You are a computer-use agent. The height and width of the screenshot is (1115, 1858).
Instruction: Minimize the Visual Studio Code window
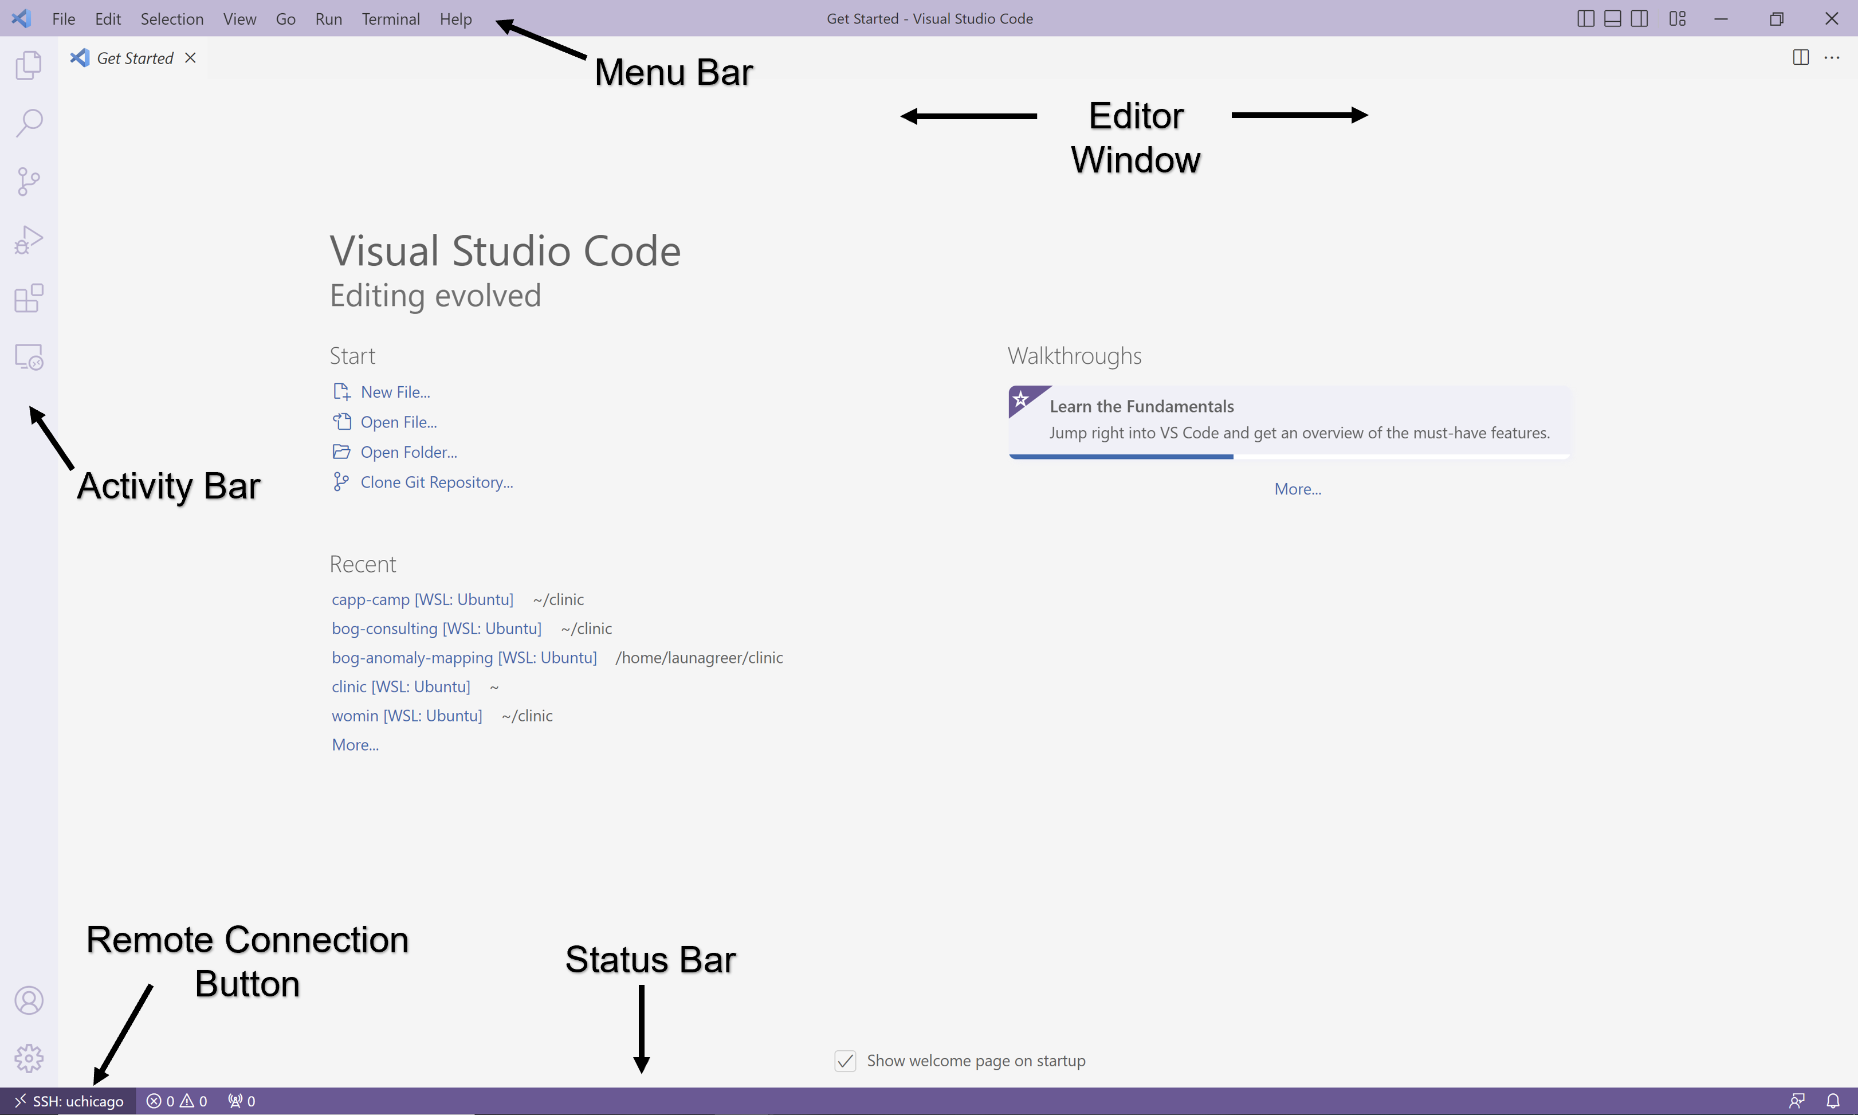click(x=1721, y=19)
